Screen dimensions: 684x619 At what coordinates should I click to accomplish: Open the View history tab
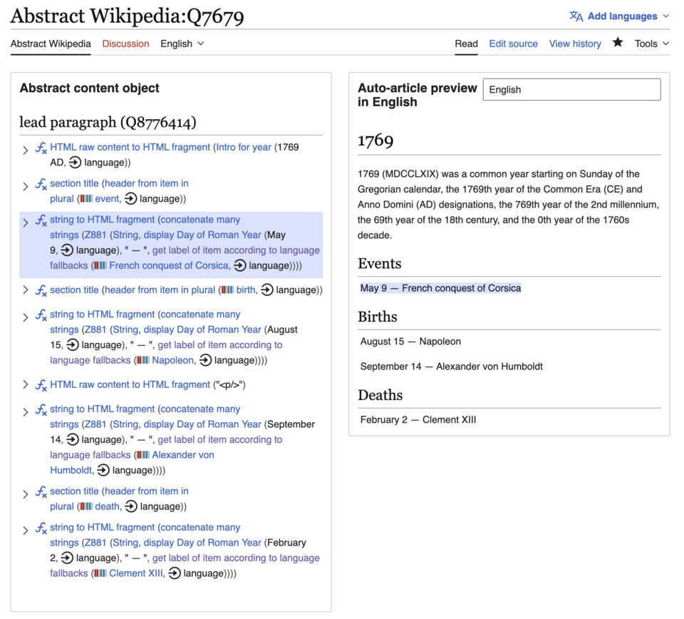(575, 44)
